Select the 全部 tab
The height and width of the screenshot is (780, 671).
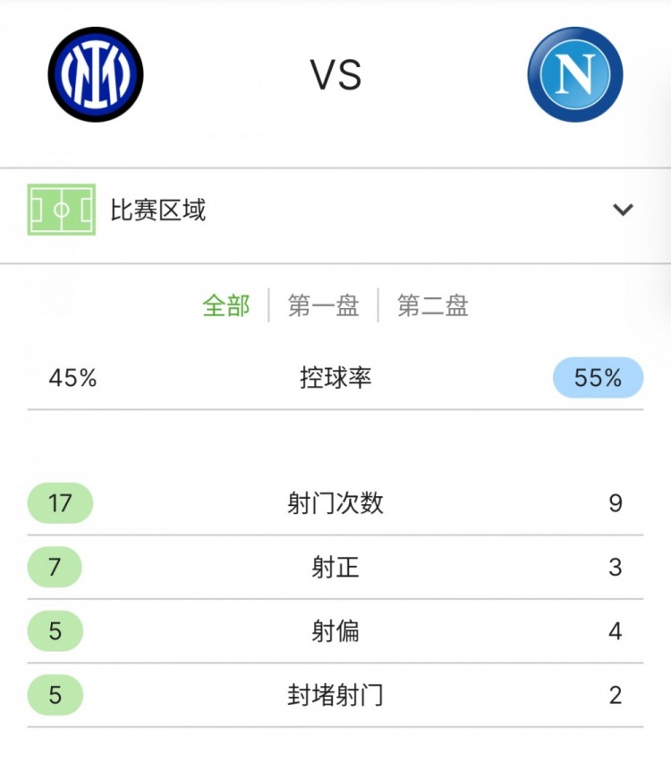(226, 305)
